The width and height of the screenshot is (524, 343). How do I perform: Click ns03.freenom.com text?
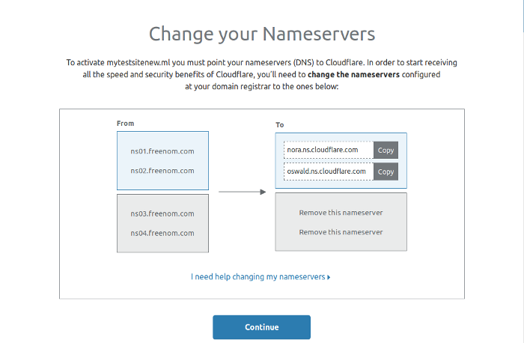[x=162, y=213]
